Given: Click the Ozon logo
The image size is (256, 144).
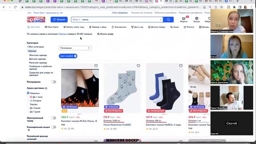Looking at the screenshot, I should (36, 20).
